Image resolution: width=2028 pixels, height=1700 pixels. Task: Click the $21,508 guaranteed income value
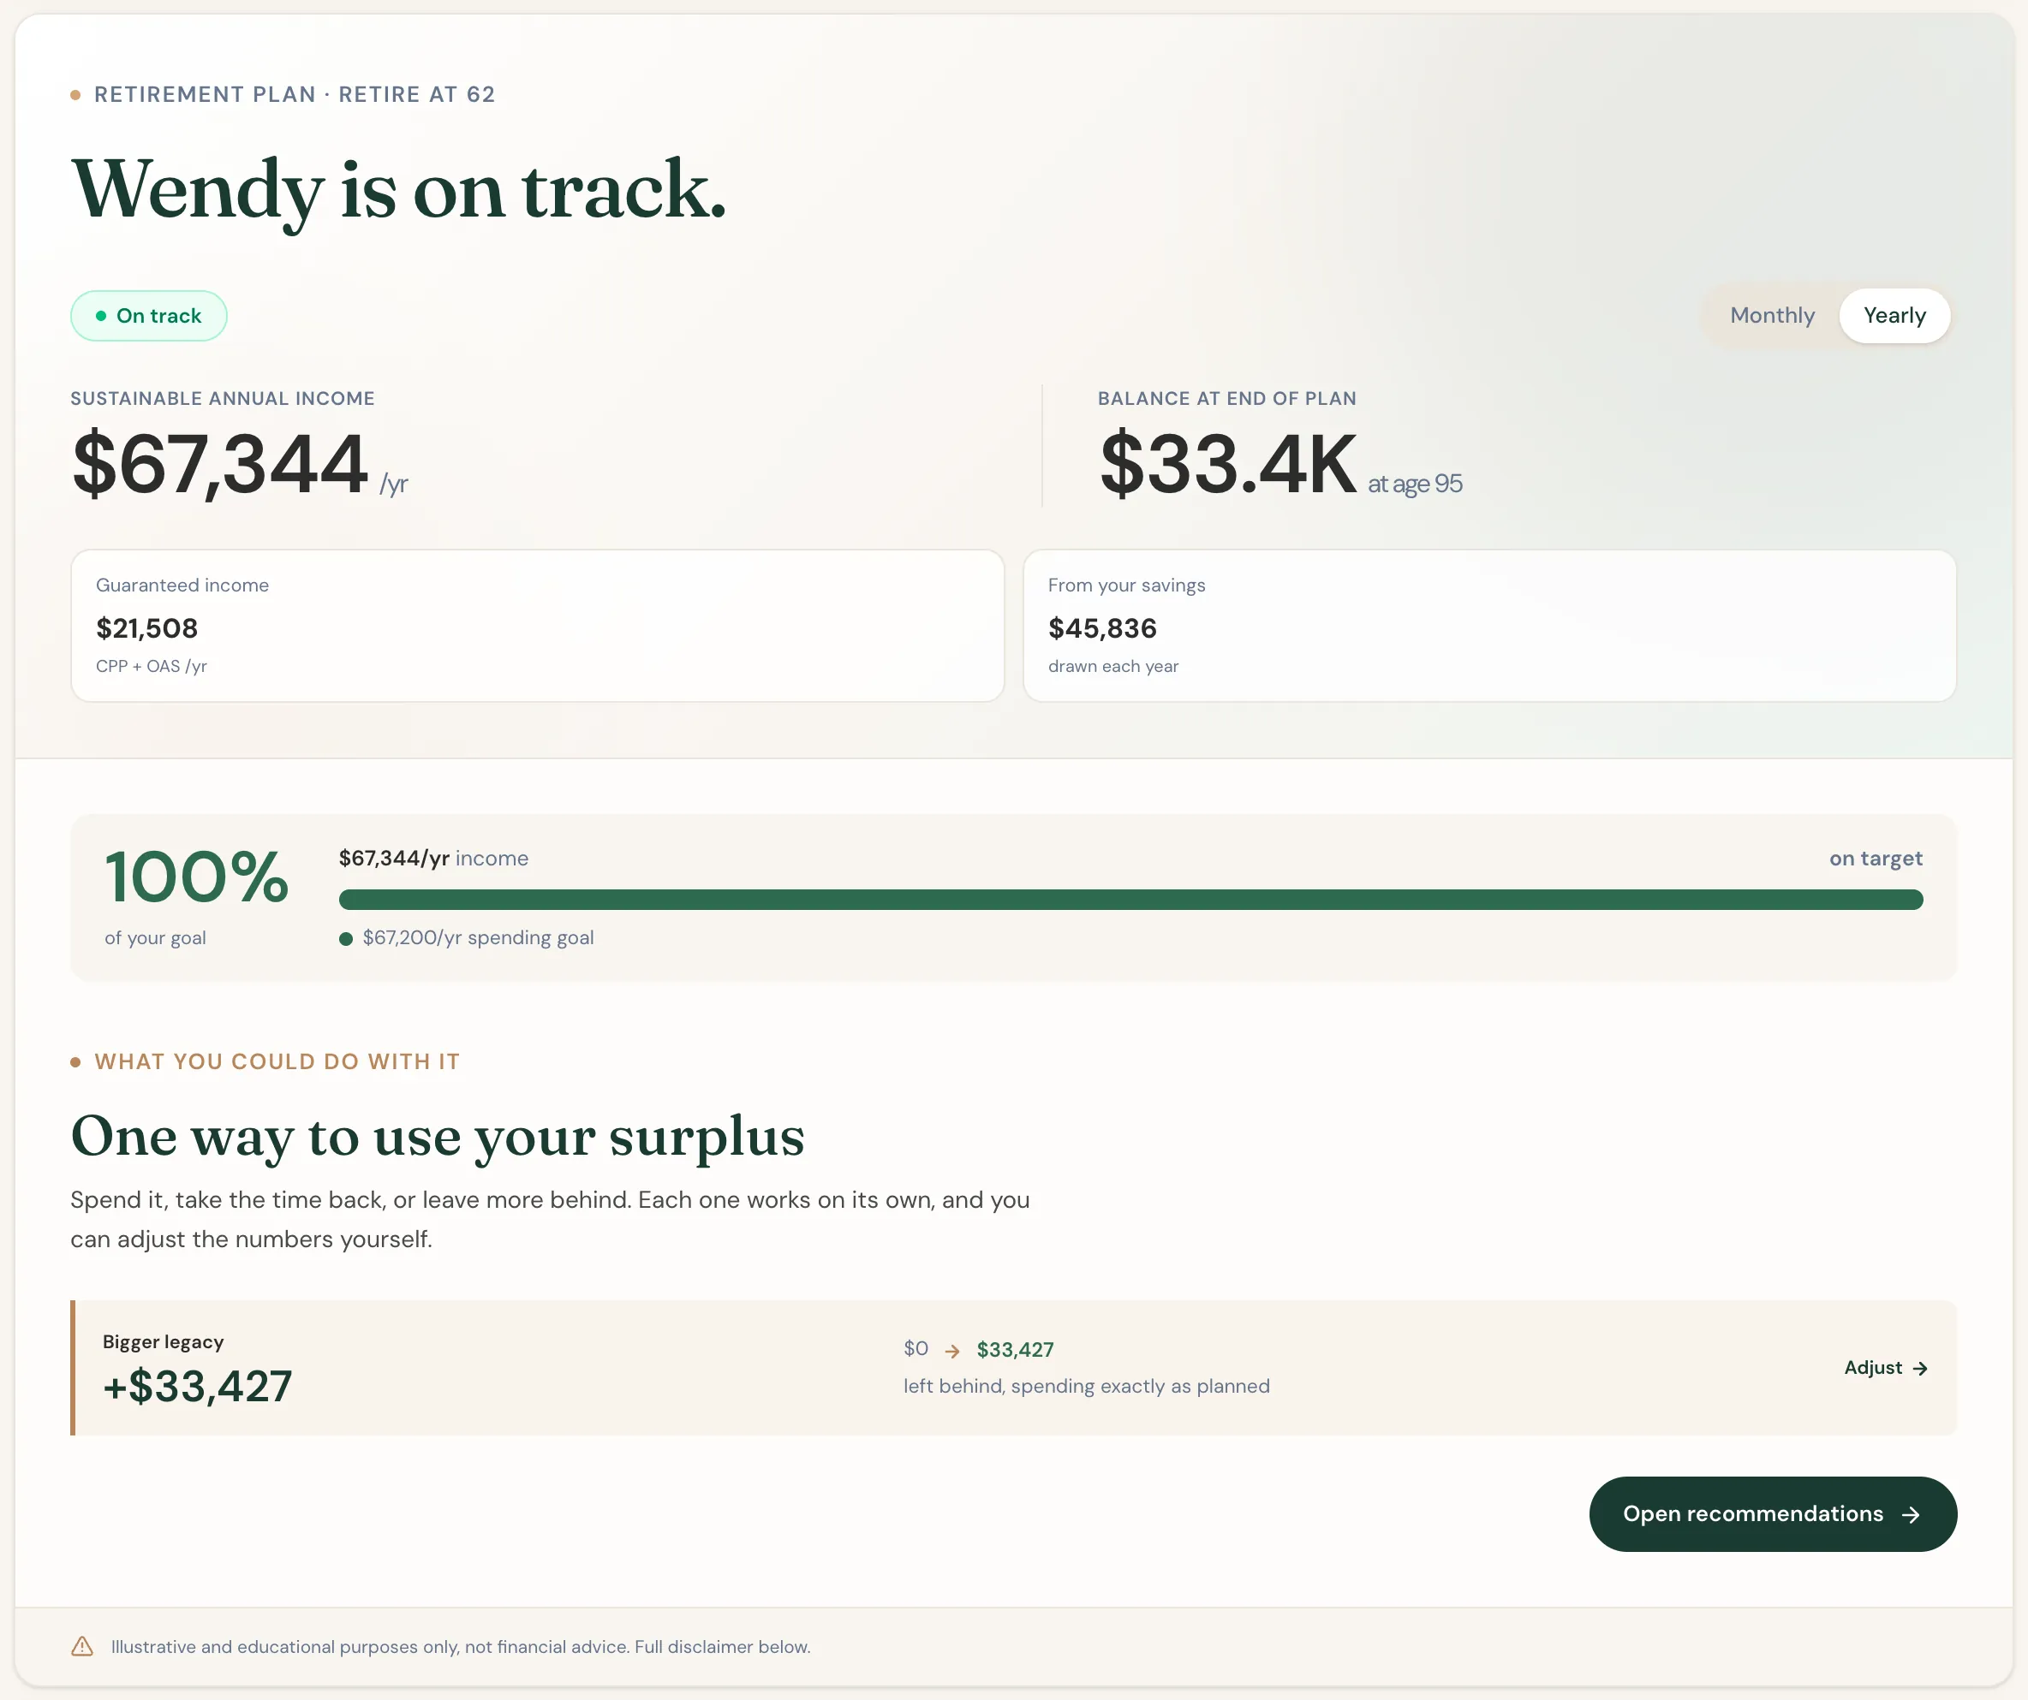(x=146, y=628)
